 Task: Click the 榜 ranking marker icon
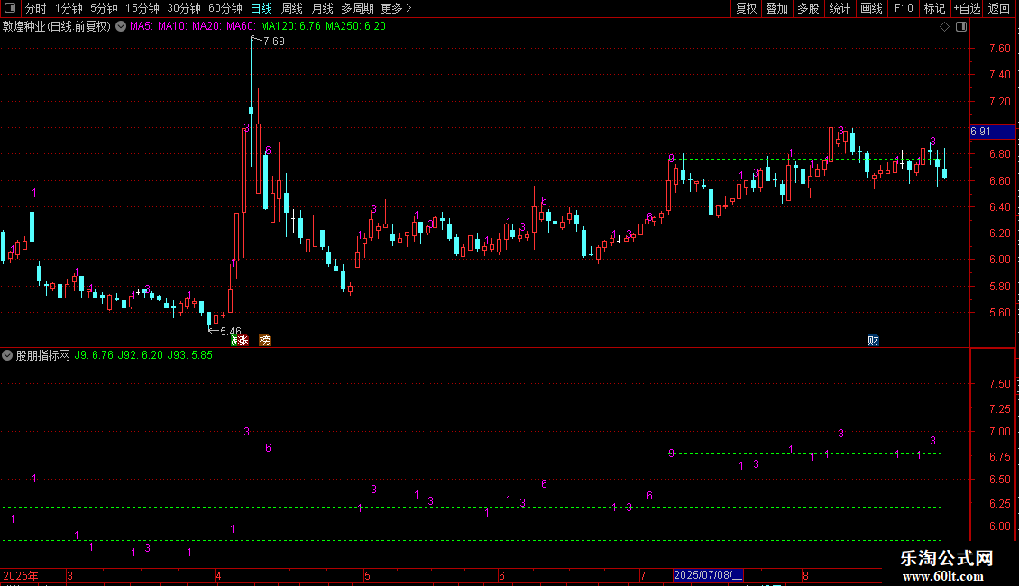tap(264, 341)
